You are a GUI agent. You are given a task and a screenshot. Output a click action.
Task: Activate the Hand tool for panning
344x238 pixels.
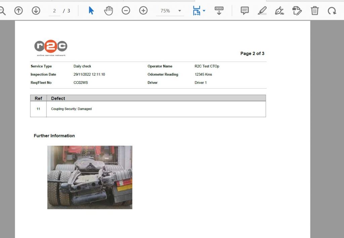tap(108, 10)
